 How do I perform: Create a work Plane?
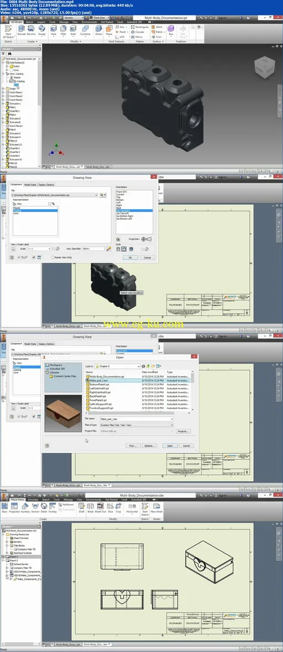[x=109, y=30]
